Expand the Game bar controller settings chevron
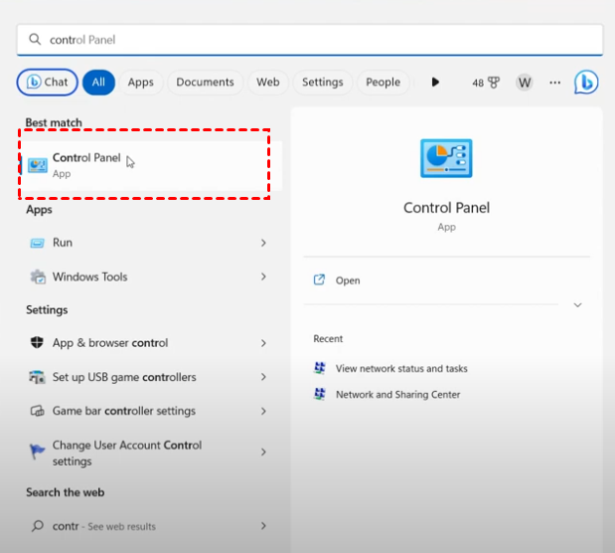615x553 pixels. 263,411
